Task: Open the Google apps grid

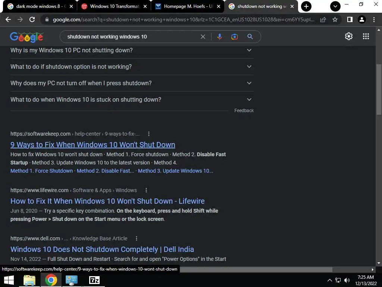Action: point(366,36)
